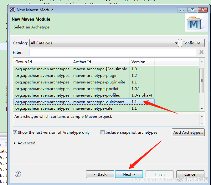The width and height of the screenshot is (211, 185).
Task: Clear the filter with the X icon
Action: (201, 52)
